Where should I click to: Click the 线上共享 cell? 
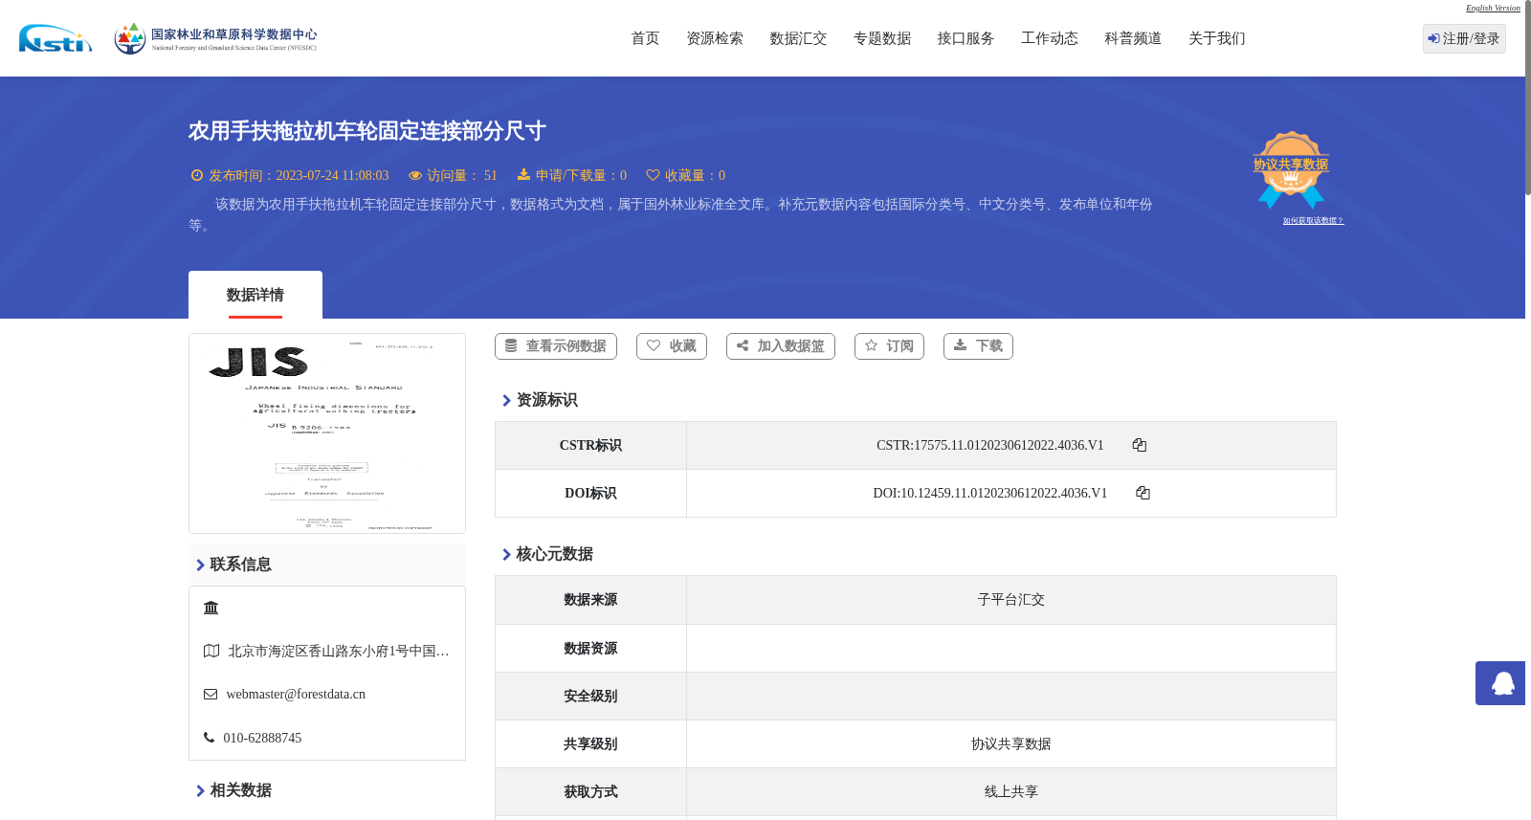tap(1011, 792)
